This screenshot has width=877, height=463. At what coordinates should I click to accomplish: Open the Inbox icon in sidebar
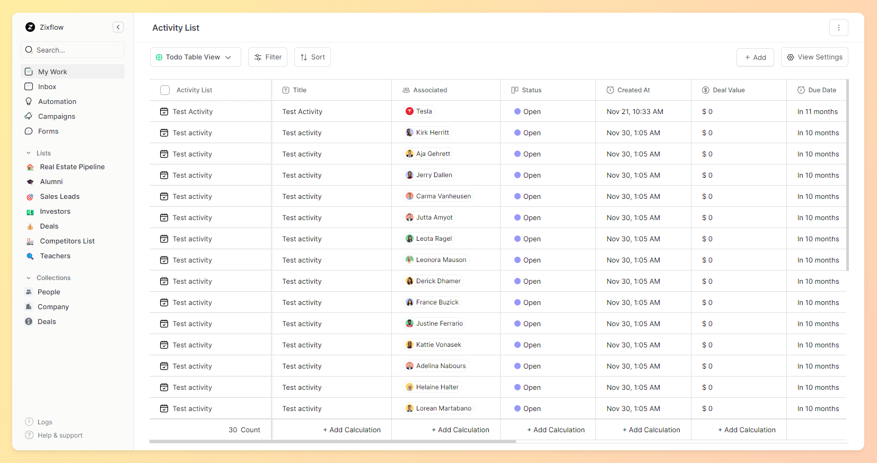(29, 86)
